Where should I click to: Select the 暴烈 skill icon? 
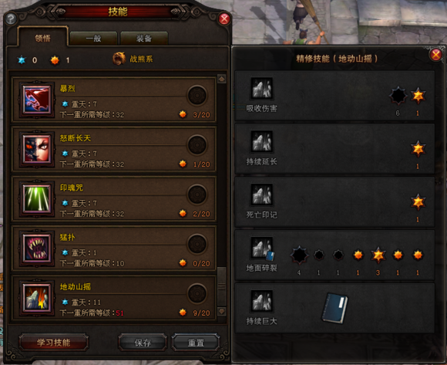point(37,100)
